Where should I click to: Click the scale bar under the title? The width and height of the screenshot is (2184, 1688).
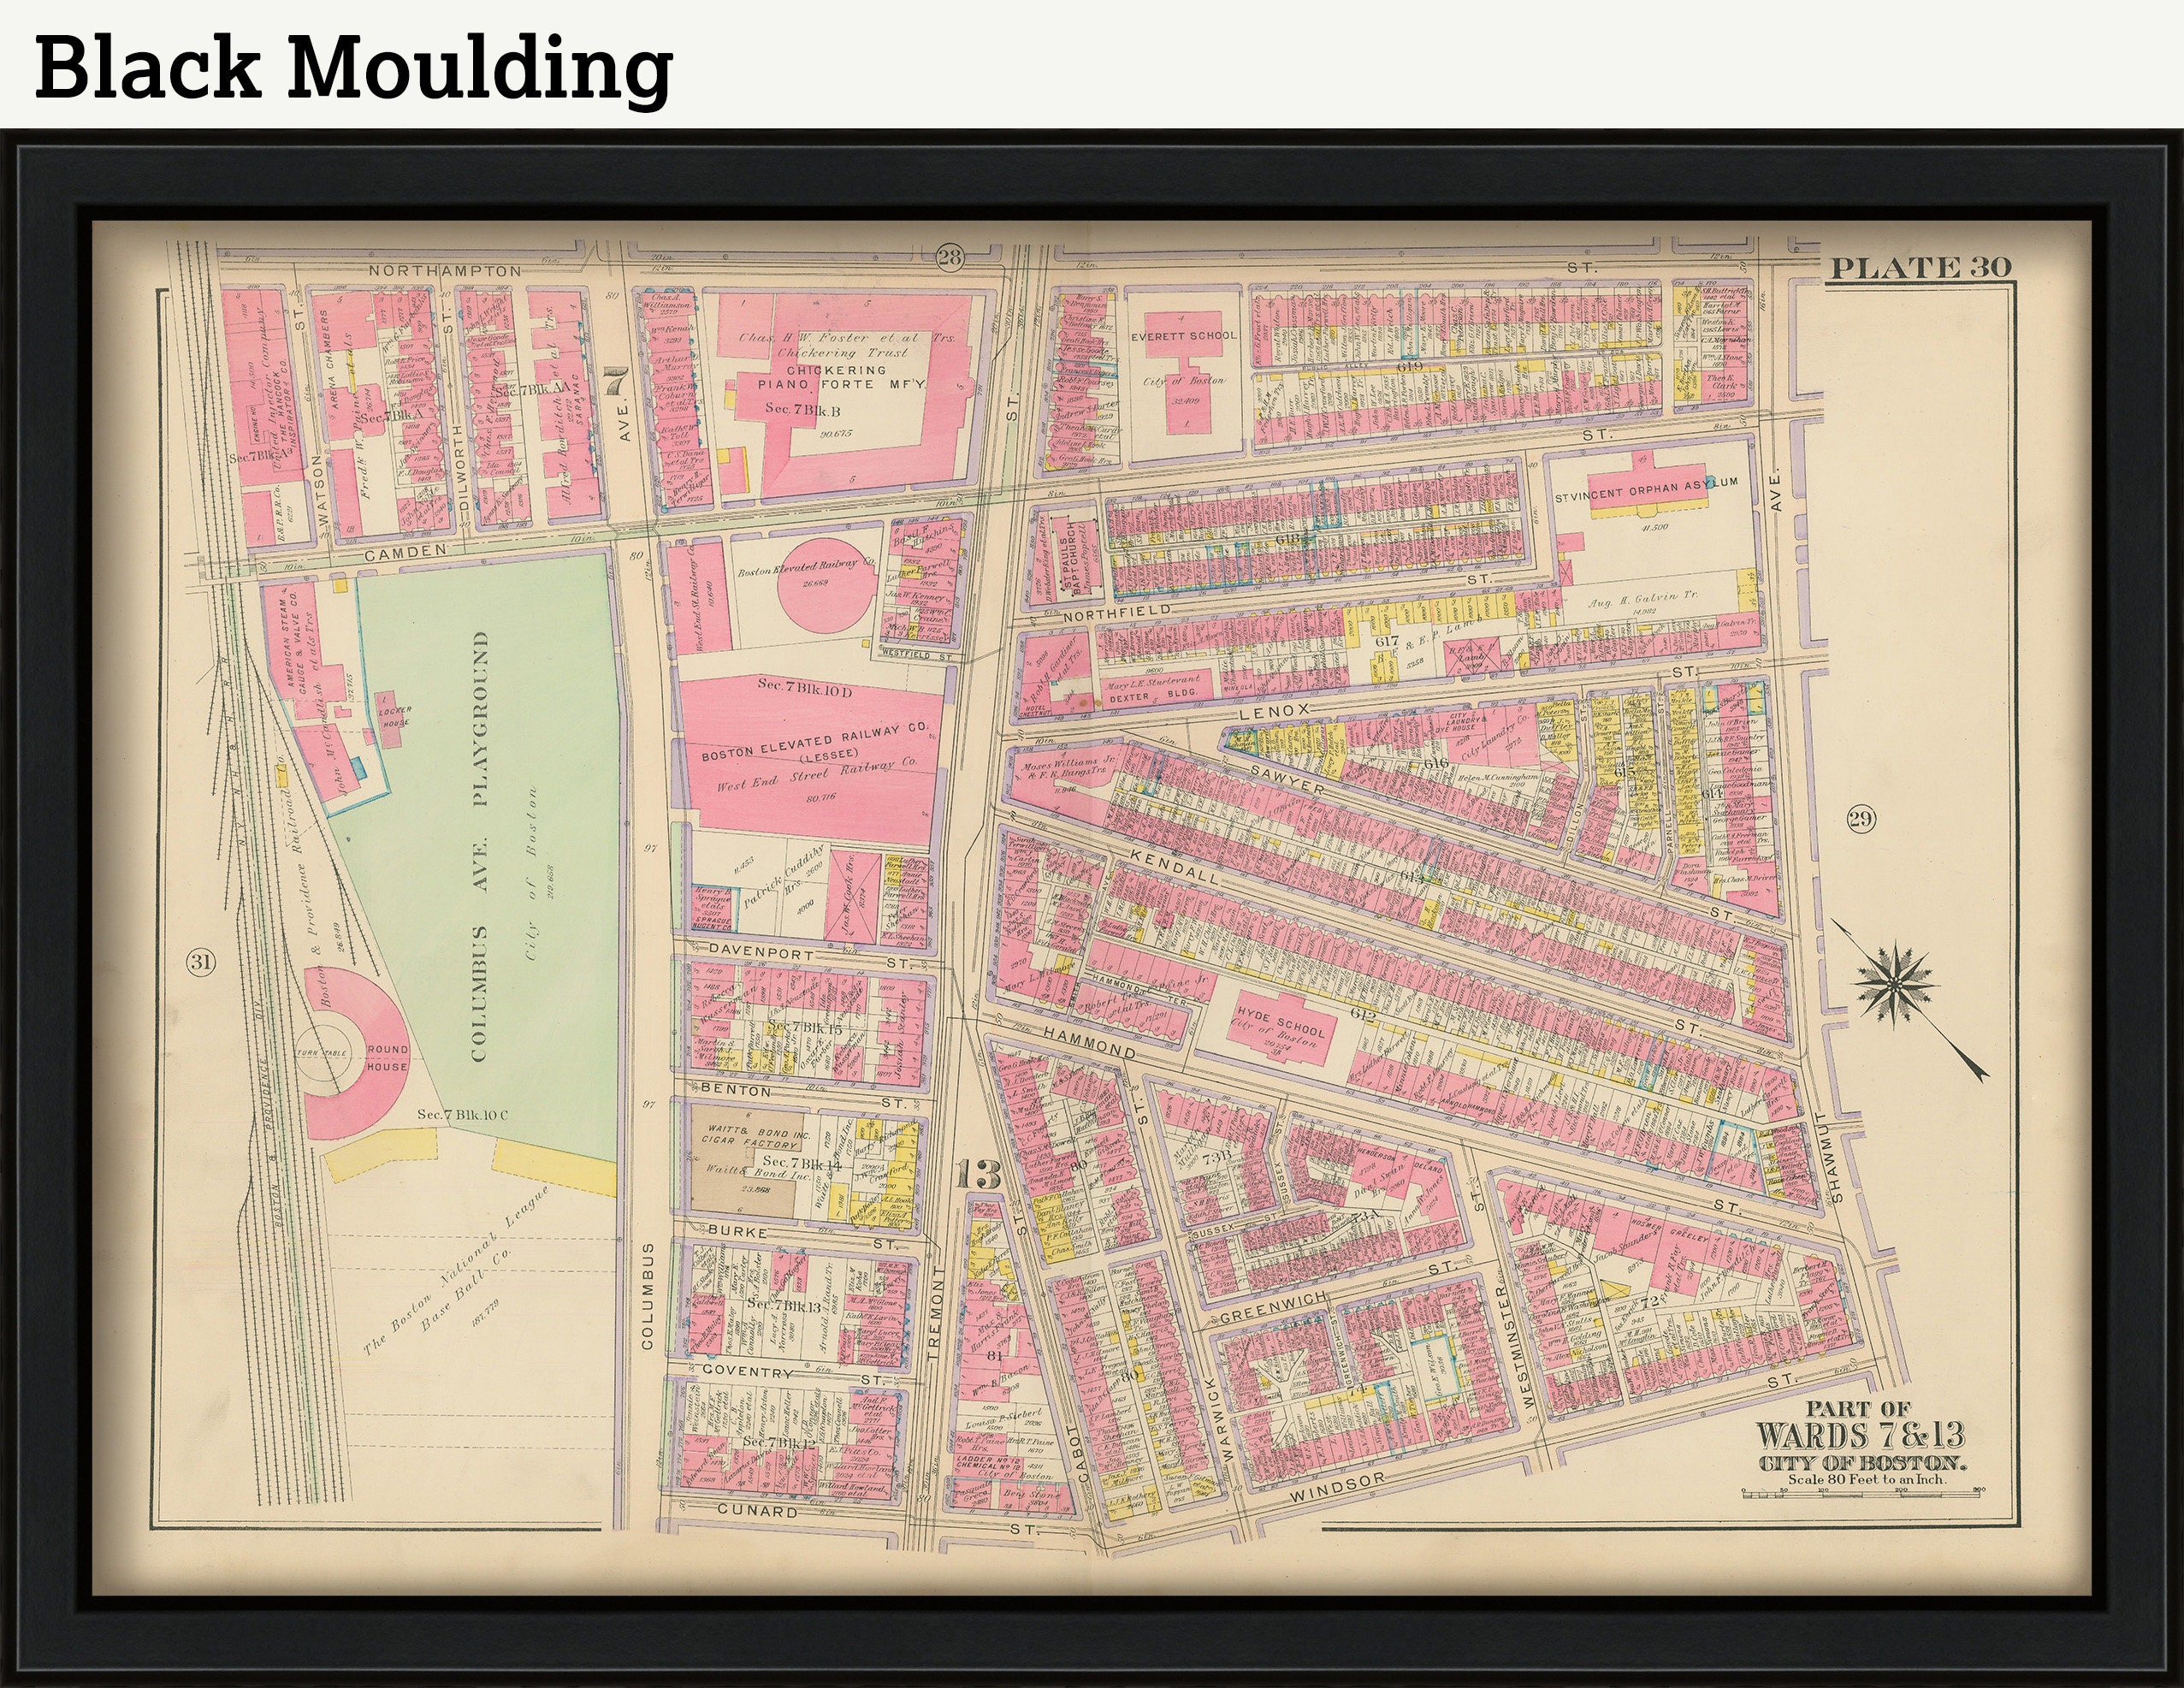(1863, 1491)
